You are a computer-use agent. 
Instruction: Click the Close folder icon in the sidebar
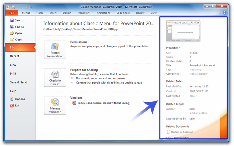(x=12, y=40)
